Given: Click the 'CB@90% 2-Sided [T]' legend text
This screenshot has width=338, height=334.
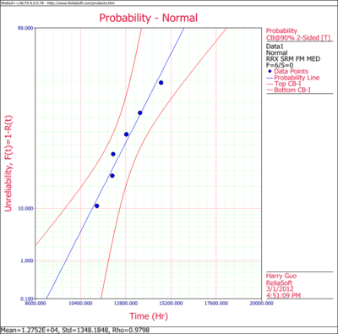Looking at the screenshot, I should tap(298, 37).
